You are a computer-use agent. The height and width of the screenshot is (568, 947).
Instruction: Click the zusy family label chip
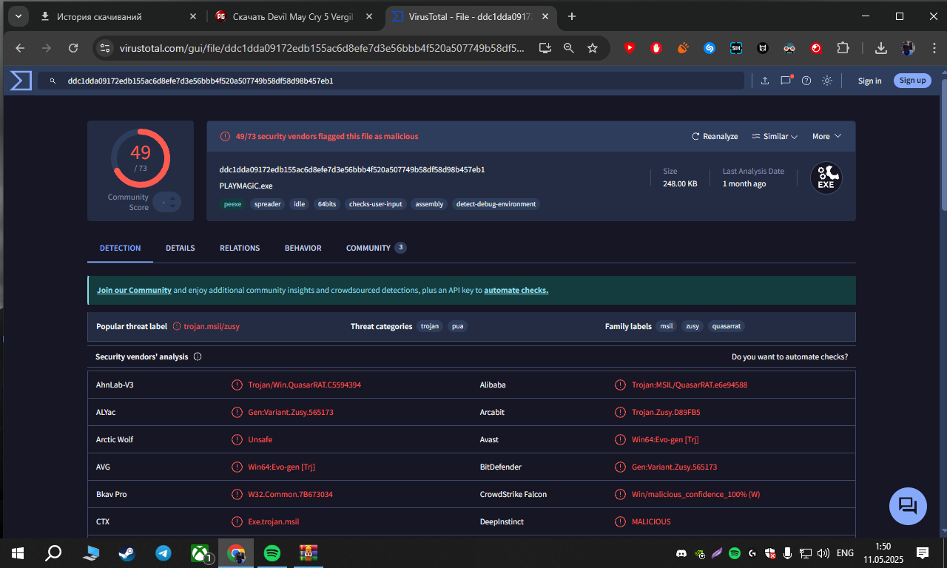point(692,326)
